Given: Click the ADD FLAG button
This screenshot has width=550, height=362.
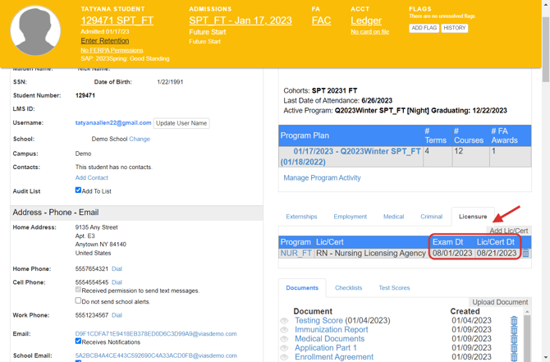Looking at the screenshot, I should point(424,28).
